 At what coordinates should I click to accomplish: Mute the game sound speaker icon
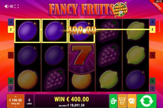click(x=7, y=6)
